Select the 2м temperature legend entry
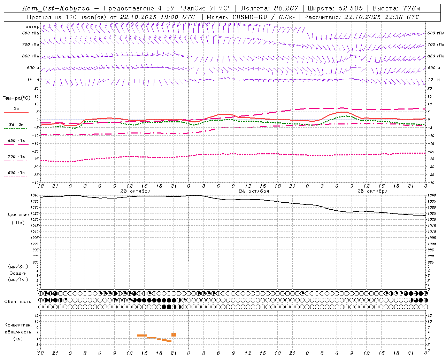This screenshot has height=356, width=446. click(x=16, y=108)
